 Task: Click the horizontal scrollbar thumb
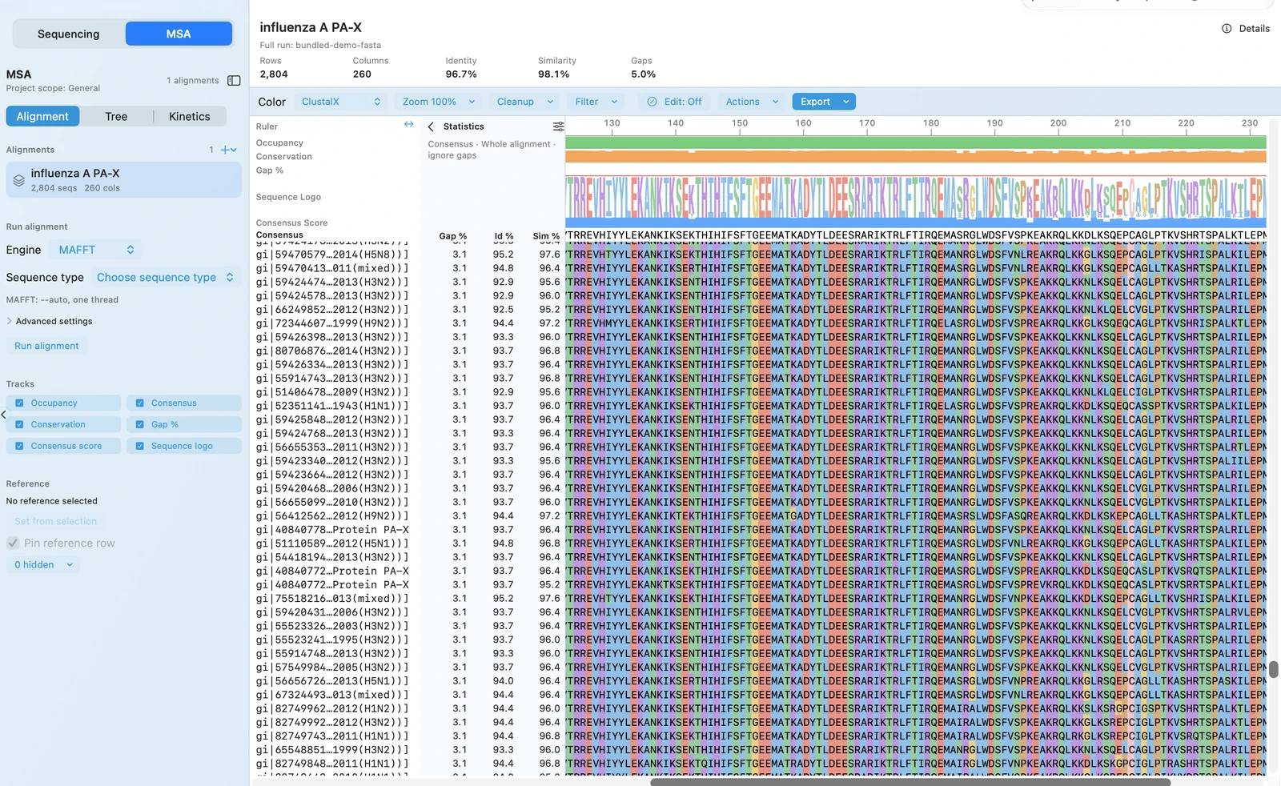[x=910, y=782]
